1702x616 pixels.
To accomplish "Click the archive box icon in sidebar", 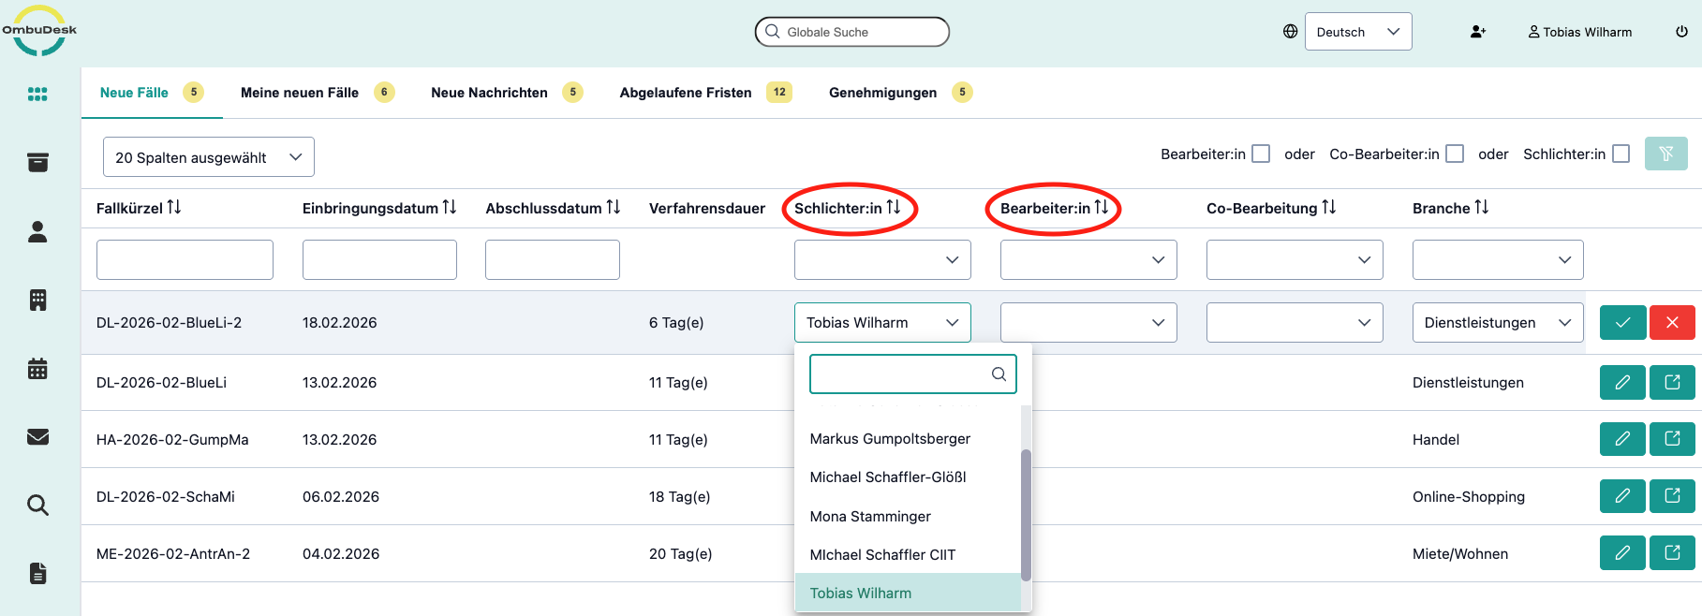I will 37,163.
